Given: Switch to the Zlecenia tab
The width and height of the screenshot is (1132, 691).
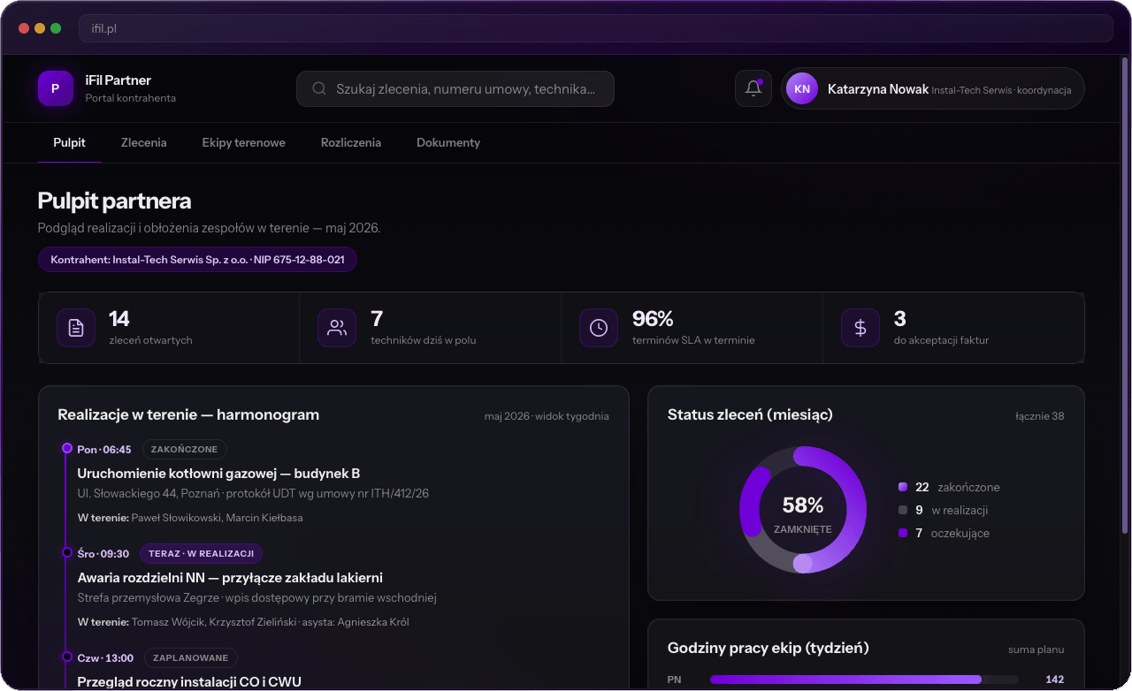Looking at the screenshot, I should pyautogui.click(x=143, y=142).
